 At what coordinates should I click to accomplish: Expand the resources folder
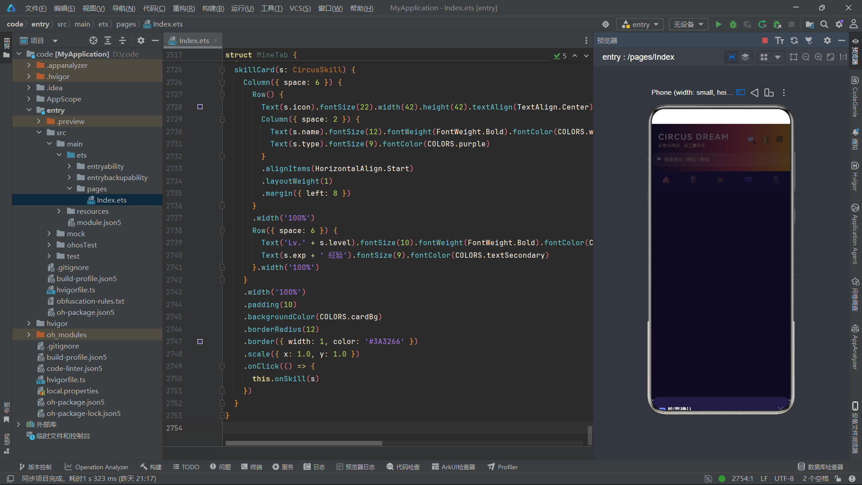(x=59, y=211)
